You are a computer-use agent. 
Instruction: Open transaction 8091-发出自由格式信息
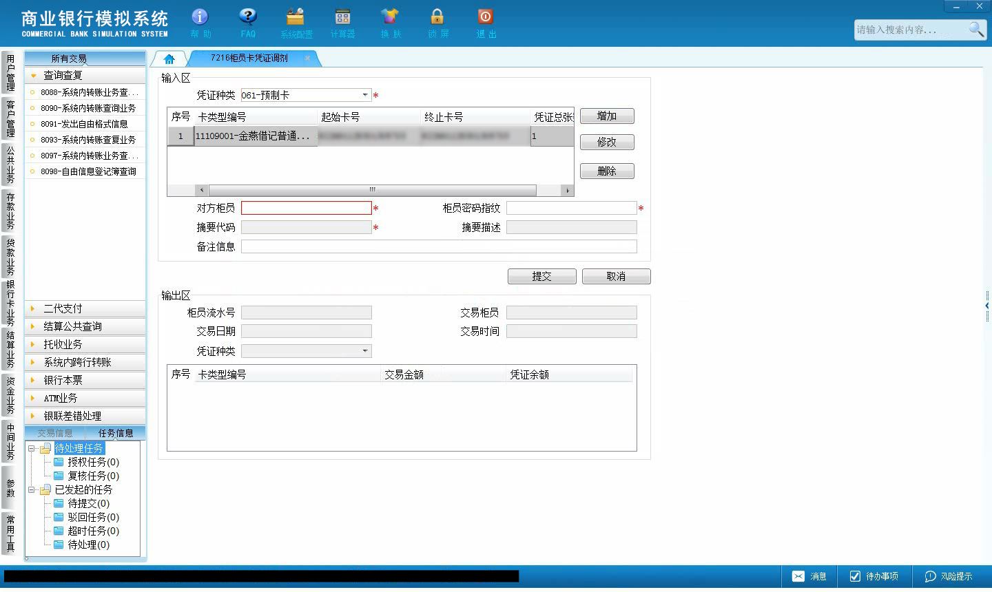click(85, 124)
